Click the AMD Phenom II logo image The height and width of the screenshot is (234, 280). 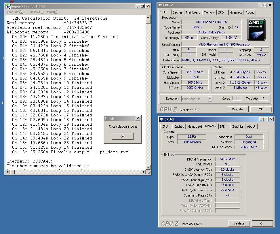(256, 30)
